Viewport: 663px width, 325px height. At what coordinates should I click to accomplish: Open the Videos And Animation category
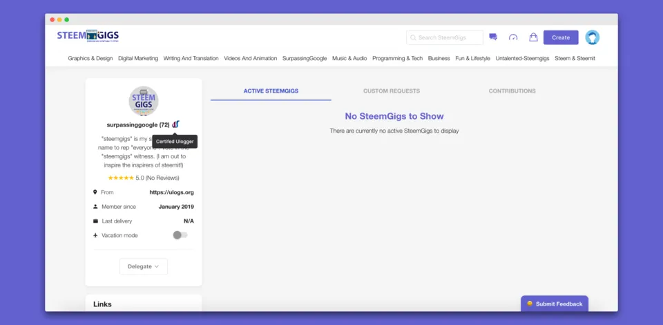tap(251, 58)
